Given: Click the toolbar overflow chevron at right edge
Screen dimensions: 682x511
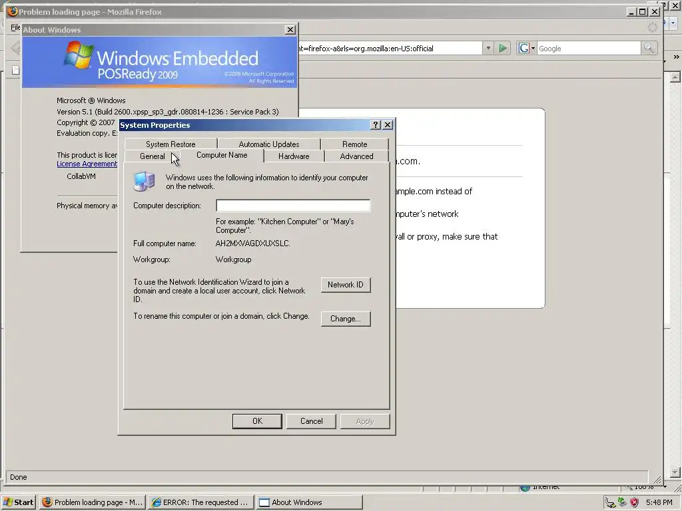Looking at the screenshot, I should pyautogui.click(x=676, y=57).
